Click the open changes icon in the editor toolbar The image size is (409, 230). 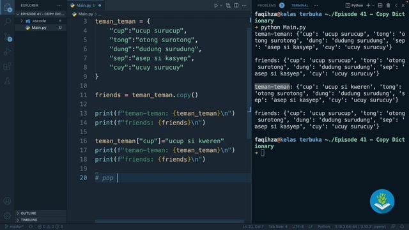point(228,6)
